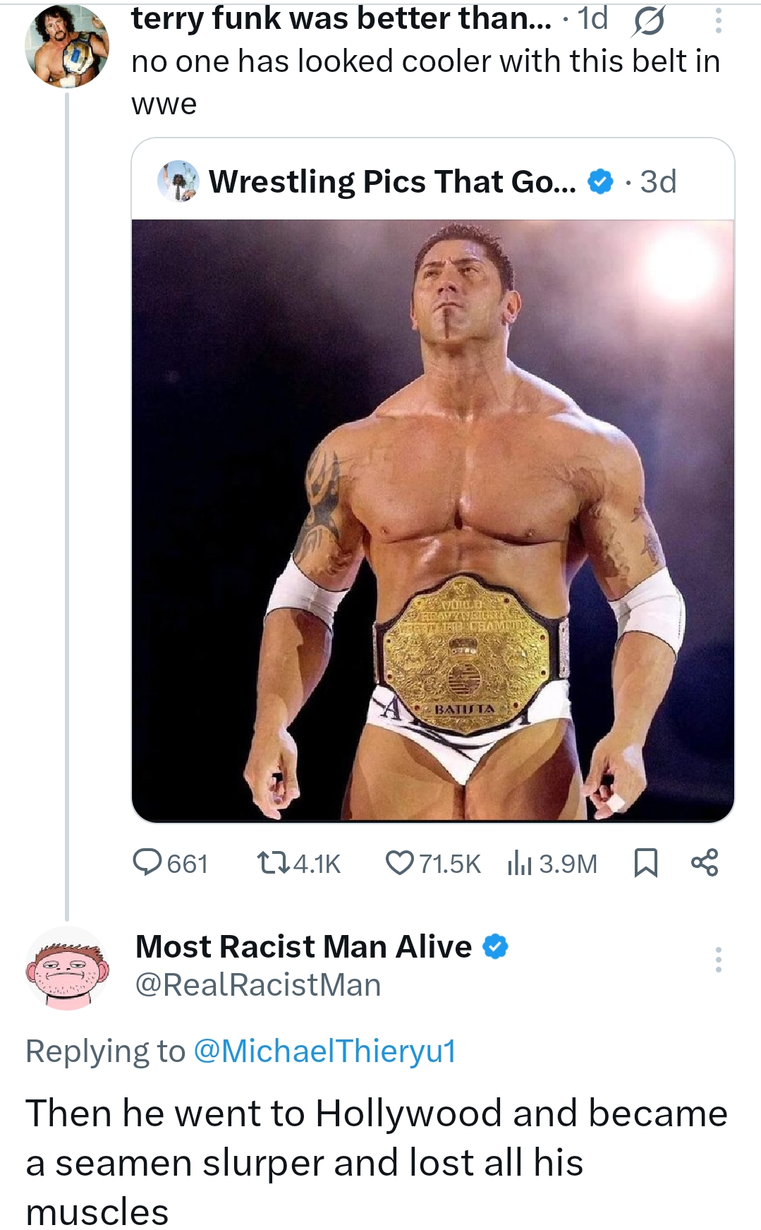761x1230 pixels.
Task: Tap the Wrestling Pics account's small avatar
Action: click(178, 181)
